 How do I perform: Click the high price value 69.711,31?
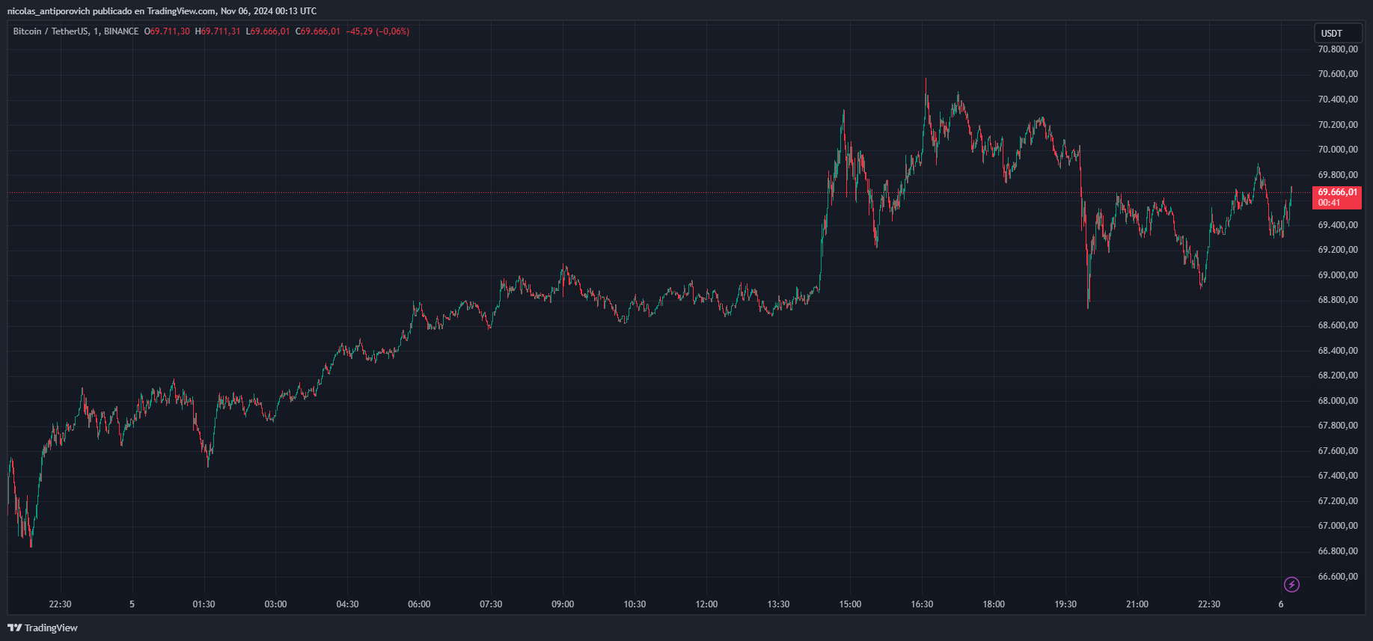tap(220, 31)
